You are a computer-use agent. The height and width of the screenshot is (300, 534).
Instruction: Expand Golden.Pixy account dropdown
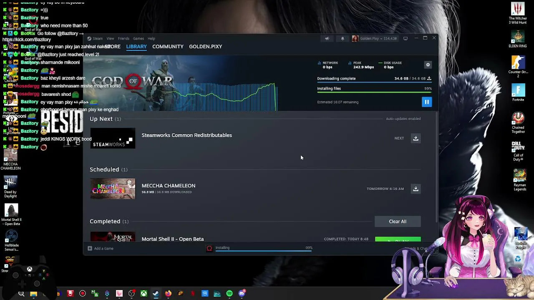[x=375, y=38]
